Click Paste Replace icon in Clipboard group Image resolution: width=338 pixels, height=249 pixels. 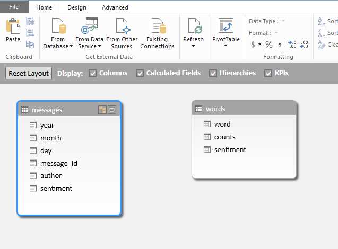pyautogui.click(x=30, y=33)
